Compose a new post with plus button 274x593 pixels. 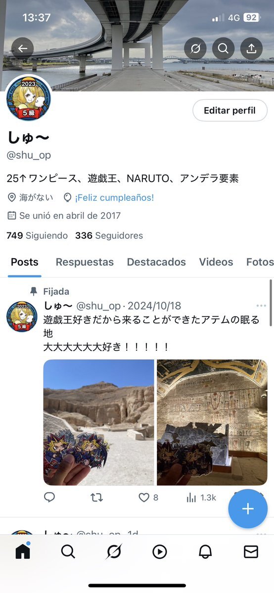click(248, 508)
